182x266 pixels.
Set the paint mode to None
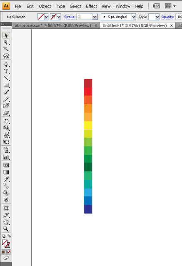pyautogui.click(x=9, y=252)
